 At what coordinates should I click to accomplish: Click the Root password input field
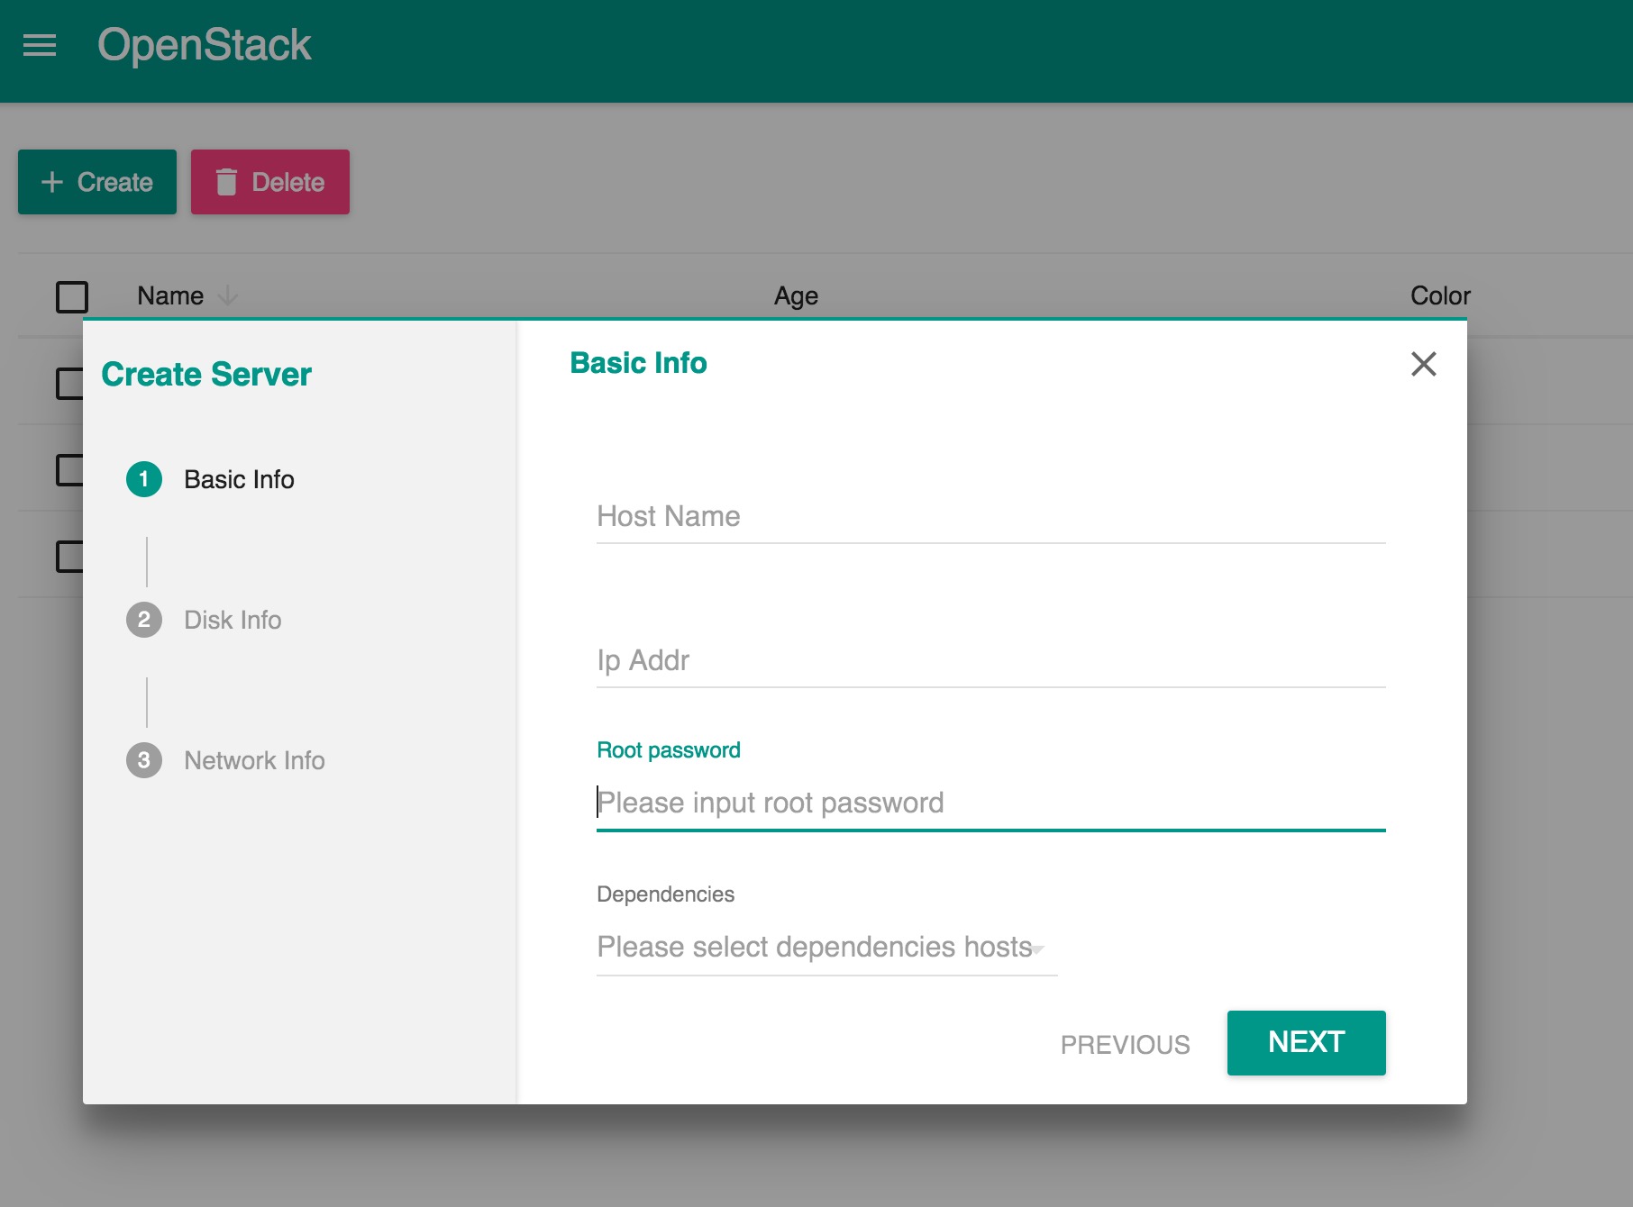click(990, 803)
